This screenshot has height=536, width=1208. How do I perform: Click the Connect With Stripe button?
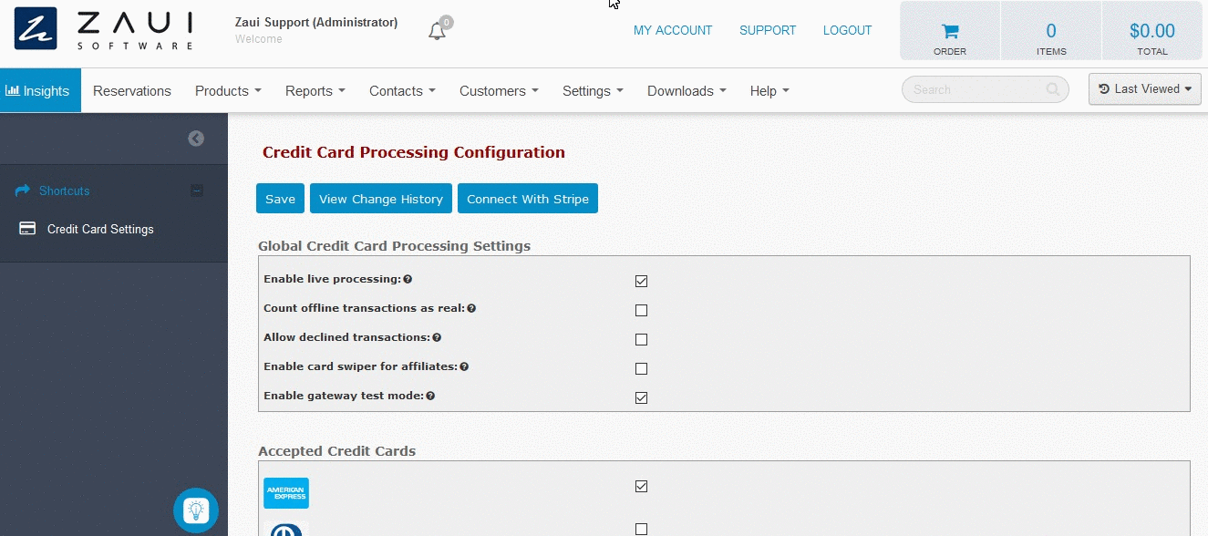coord(528,199)
